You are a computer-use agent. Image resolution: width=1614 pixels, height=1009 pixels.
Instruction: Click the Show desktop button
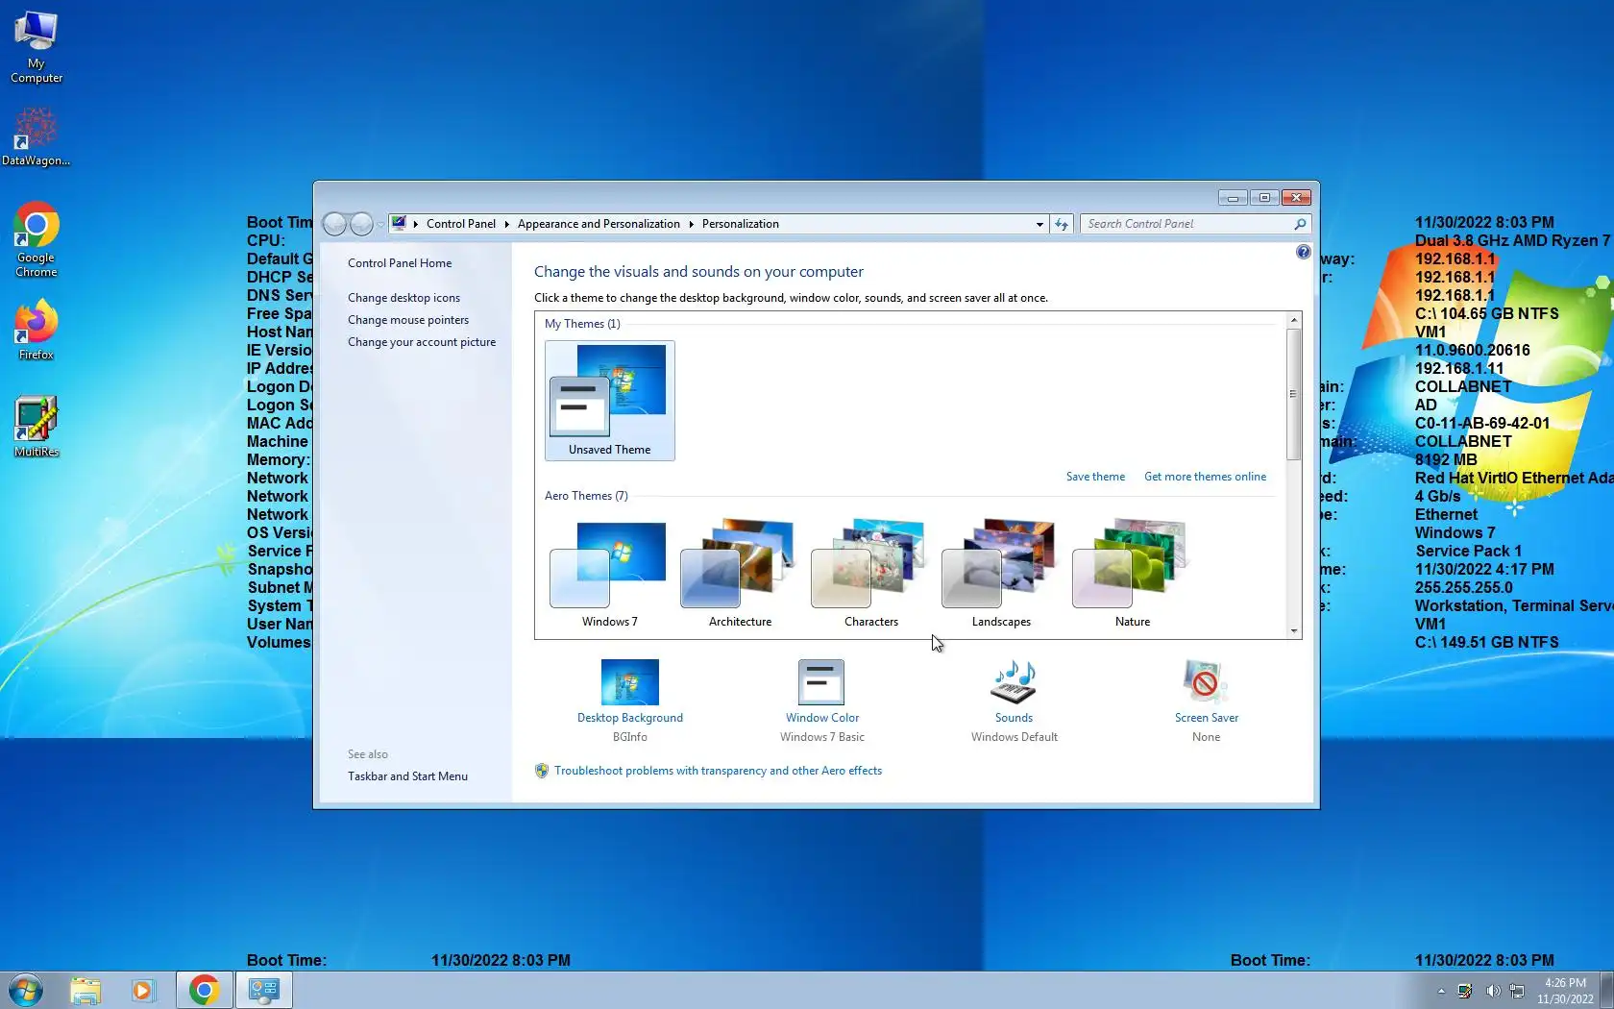tap(1607, 991)
